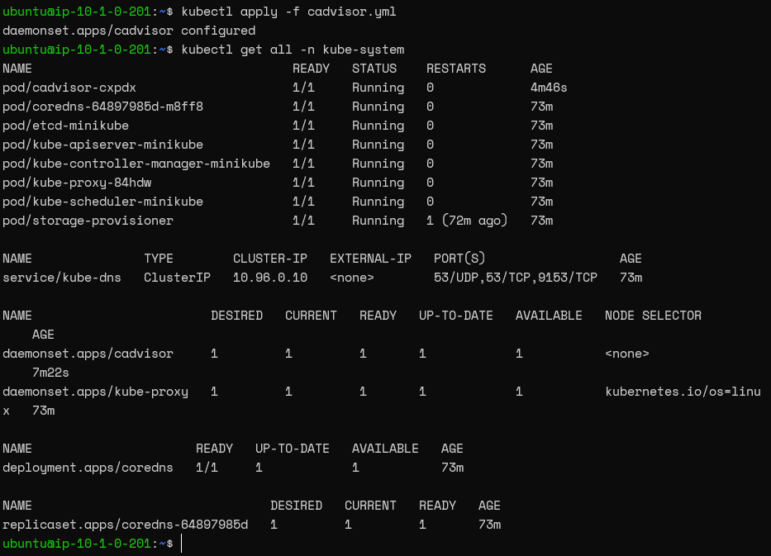
Task: Select daemonset.apps/cadvisor name
Action: pyautogui.click(x=88, y=354)
